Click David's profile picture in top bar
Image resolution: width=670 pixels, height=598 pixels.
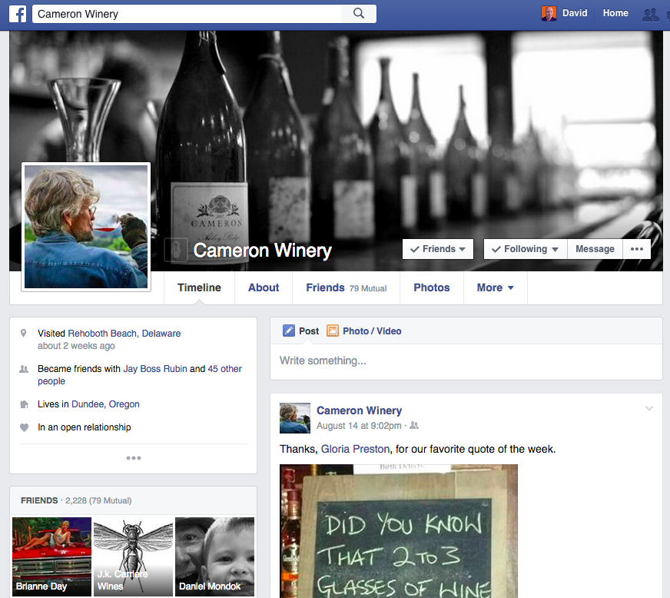pyautogui.click(x=549, y=14)
